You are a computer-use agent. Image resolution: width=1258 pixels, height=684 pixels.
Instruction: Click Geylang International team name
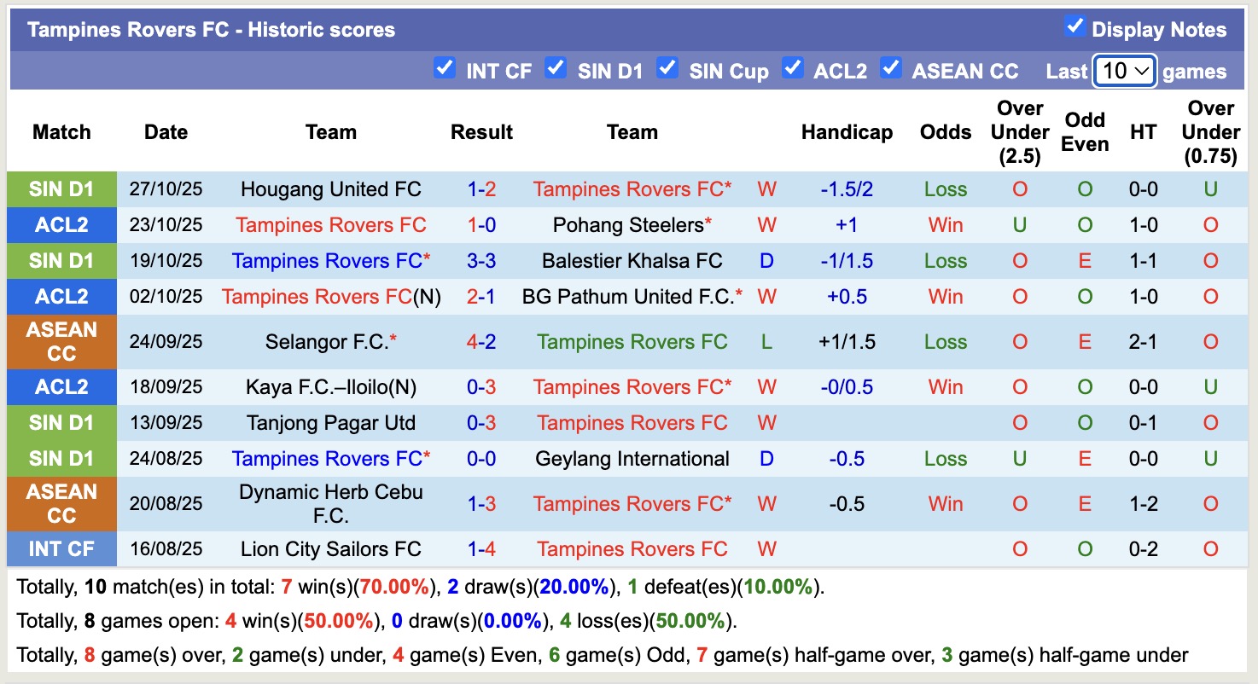632,459
